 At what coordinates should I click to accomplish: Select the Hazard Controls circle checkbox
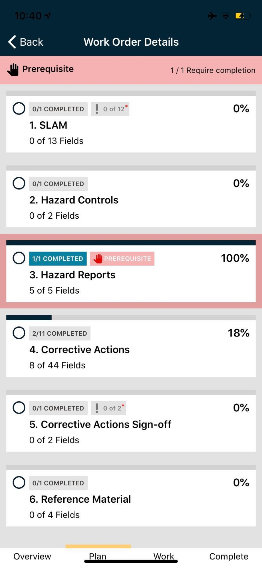pos(19,183)
